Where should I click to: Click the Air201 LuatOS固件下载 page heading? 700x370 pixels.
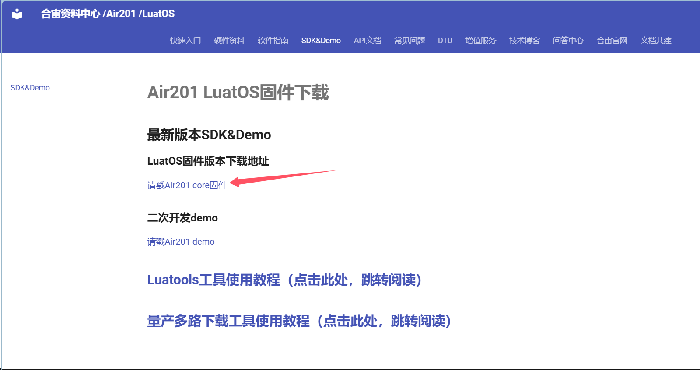pos(238,93)
